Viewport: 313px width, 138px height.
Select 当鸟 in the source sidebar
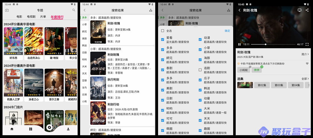coord(85,87)
